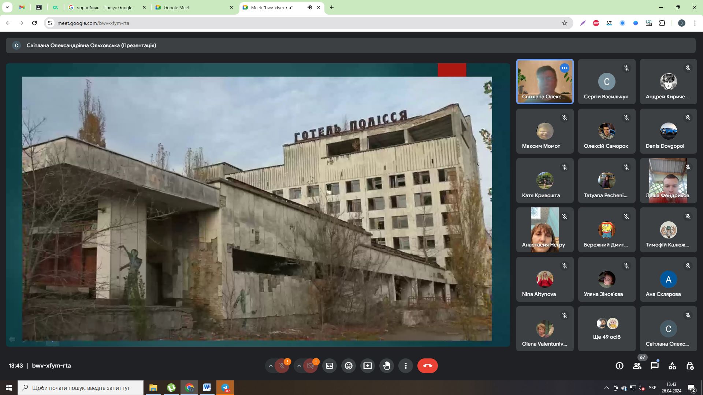View site information icon in address bar
Screen dimensions: 703x395
[x=51, y=23]
